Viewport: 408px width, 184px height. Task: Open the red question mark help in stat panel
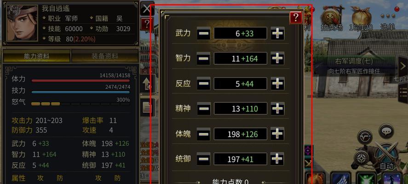pos(296,17)
